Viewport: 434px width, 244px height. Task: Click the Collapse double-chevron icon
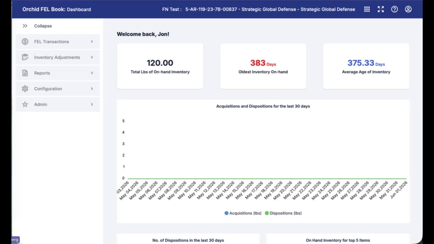pos(25,26)
